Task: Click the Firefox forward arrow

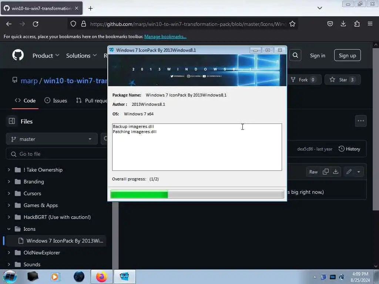Action: (x=22, y=24)
